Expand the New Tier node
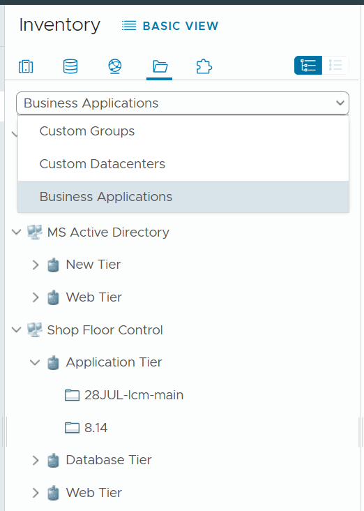The width and height of the screenshot is (364, 511). point(36,265)
